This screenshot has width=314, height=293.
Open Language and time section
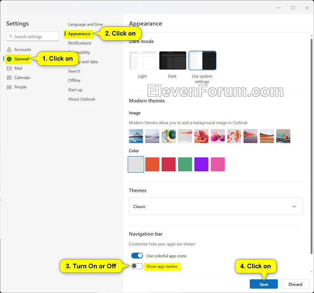pyautogui.click(x=85, y=24)
